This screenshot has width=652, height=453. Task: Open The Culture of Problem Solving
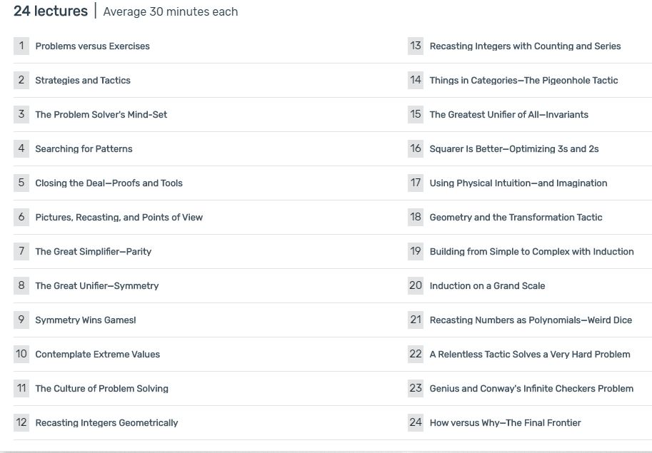click(x=102, y=388)
